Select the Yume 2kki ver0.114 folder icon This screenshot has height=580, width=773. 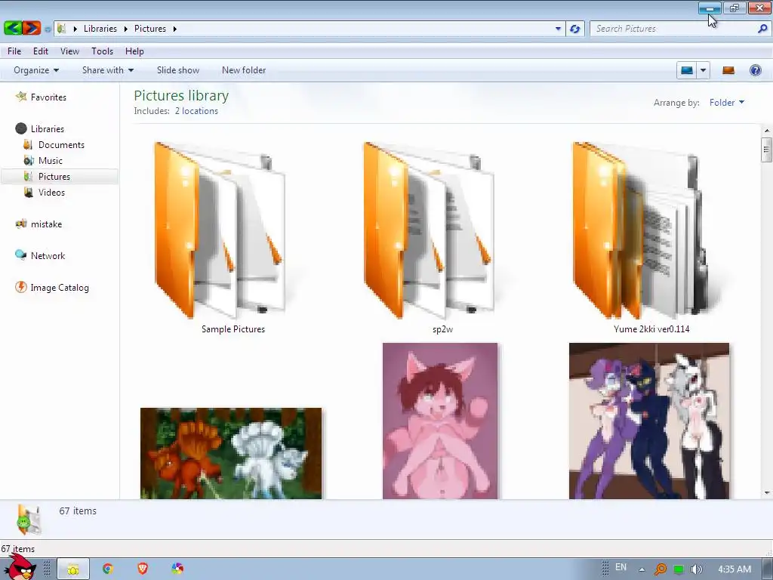pos(641,230)
